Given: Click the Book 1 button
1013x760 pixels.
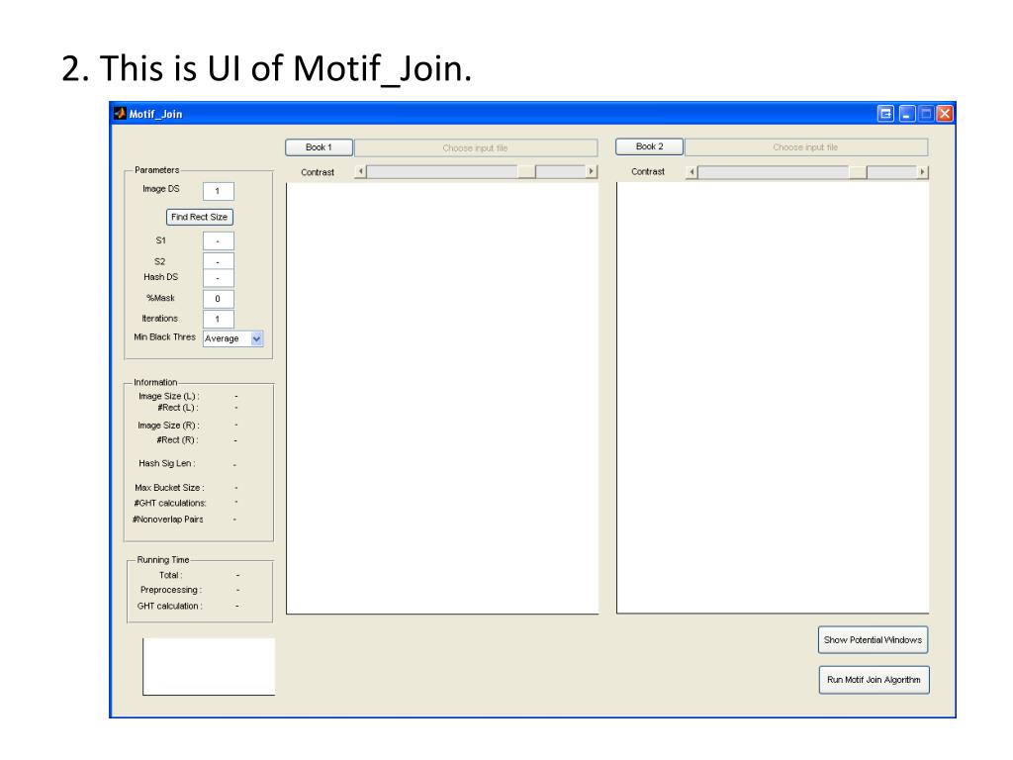Looking at the screenshot, I should (x=320, y=147).
